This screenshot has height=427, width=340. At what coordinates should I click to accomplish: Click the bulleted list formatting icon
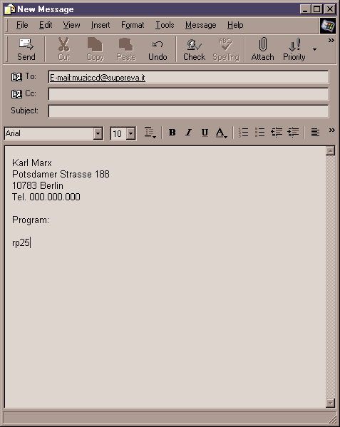tap(259, 133)
